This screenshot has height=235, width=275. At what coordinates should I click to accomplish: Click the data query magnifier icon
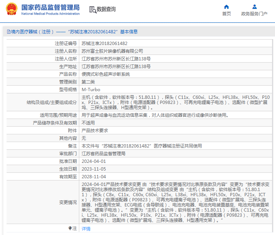point(93,9)
